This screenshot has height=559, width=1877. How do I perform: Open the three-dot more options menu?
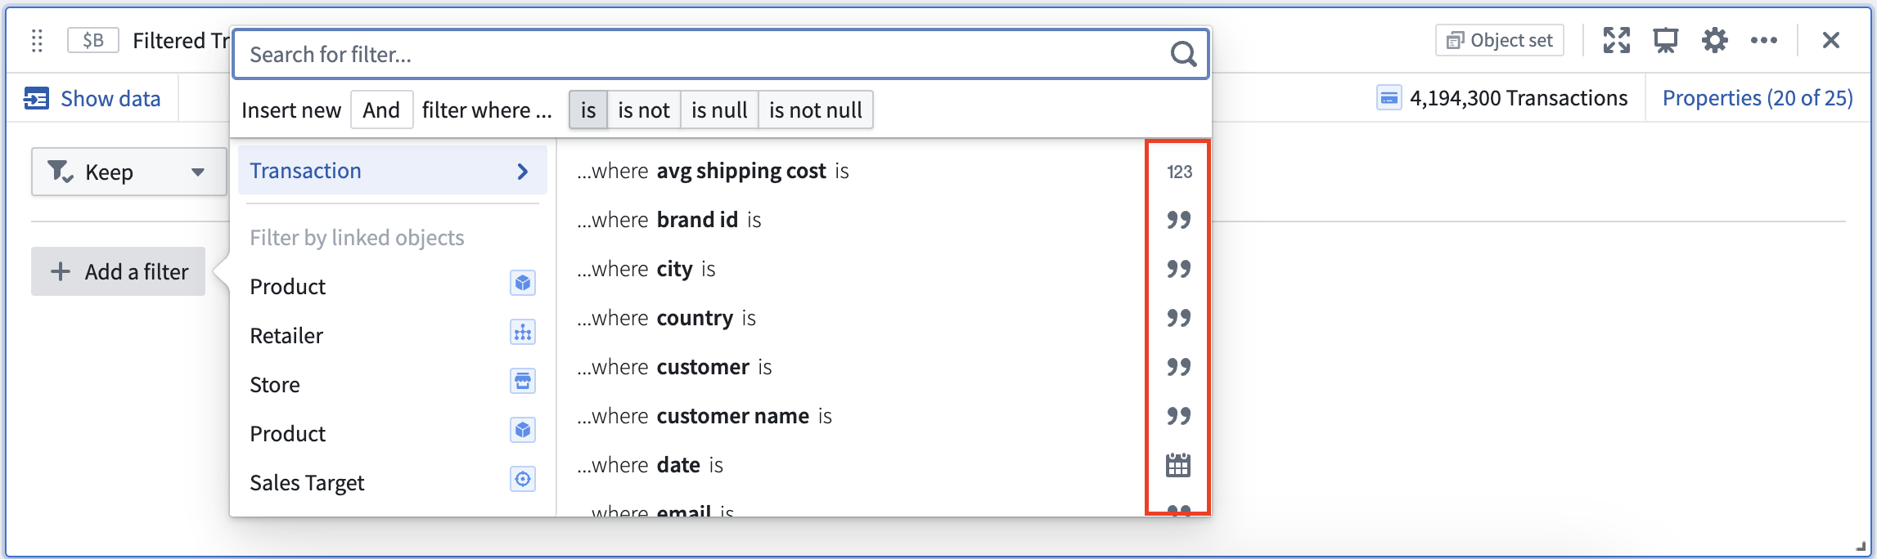coord(1763,40)
